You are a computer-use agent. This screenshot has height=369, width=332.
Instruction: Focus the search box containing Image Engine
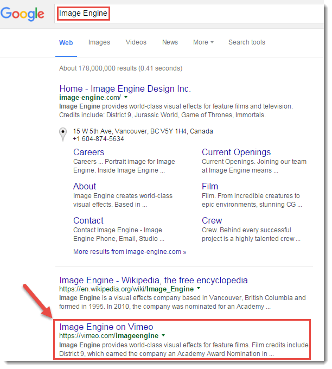tap(189, 14)
